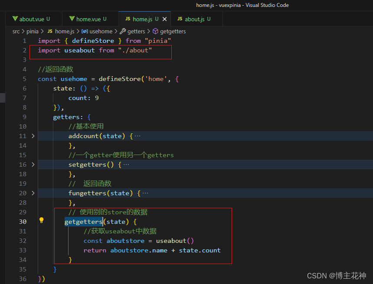Click the cube icon beside getgetters breadcrumb
The image size is (373, 284).
pyautogui.click(x=155, y=31)
